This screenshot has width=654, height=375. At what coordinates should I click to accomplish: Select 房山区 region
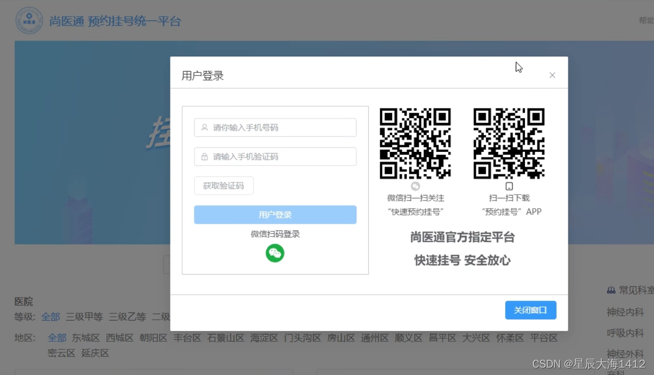[x=341, y=338]
